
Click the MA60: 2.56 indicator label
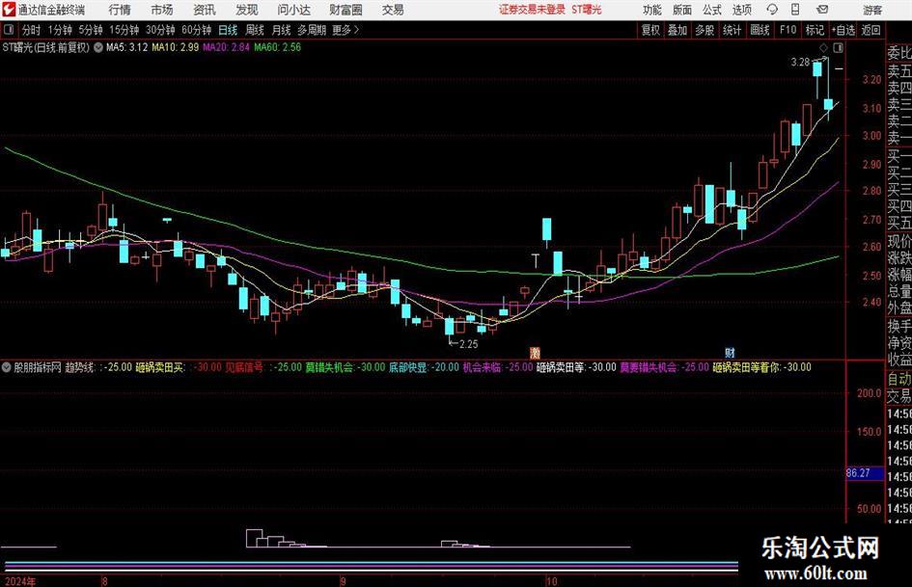point(277,47)
